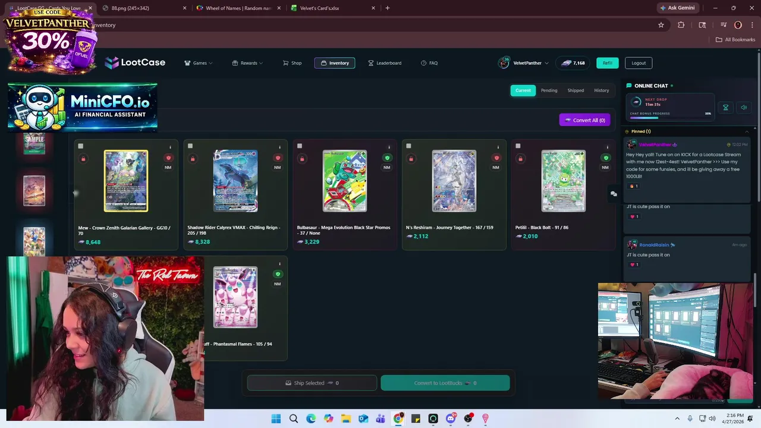Click the LootCase logo
This screenshot has height=428, width=761.
(x=135, y=62)
